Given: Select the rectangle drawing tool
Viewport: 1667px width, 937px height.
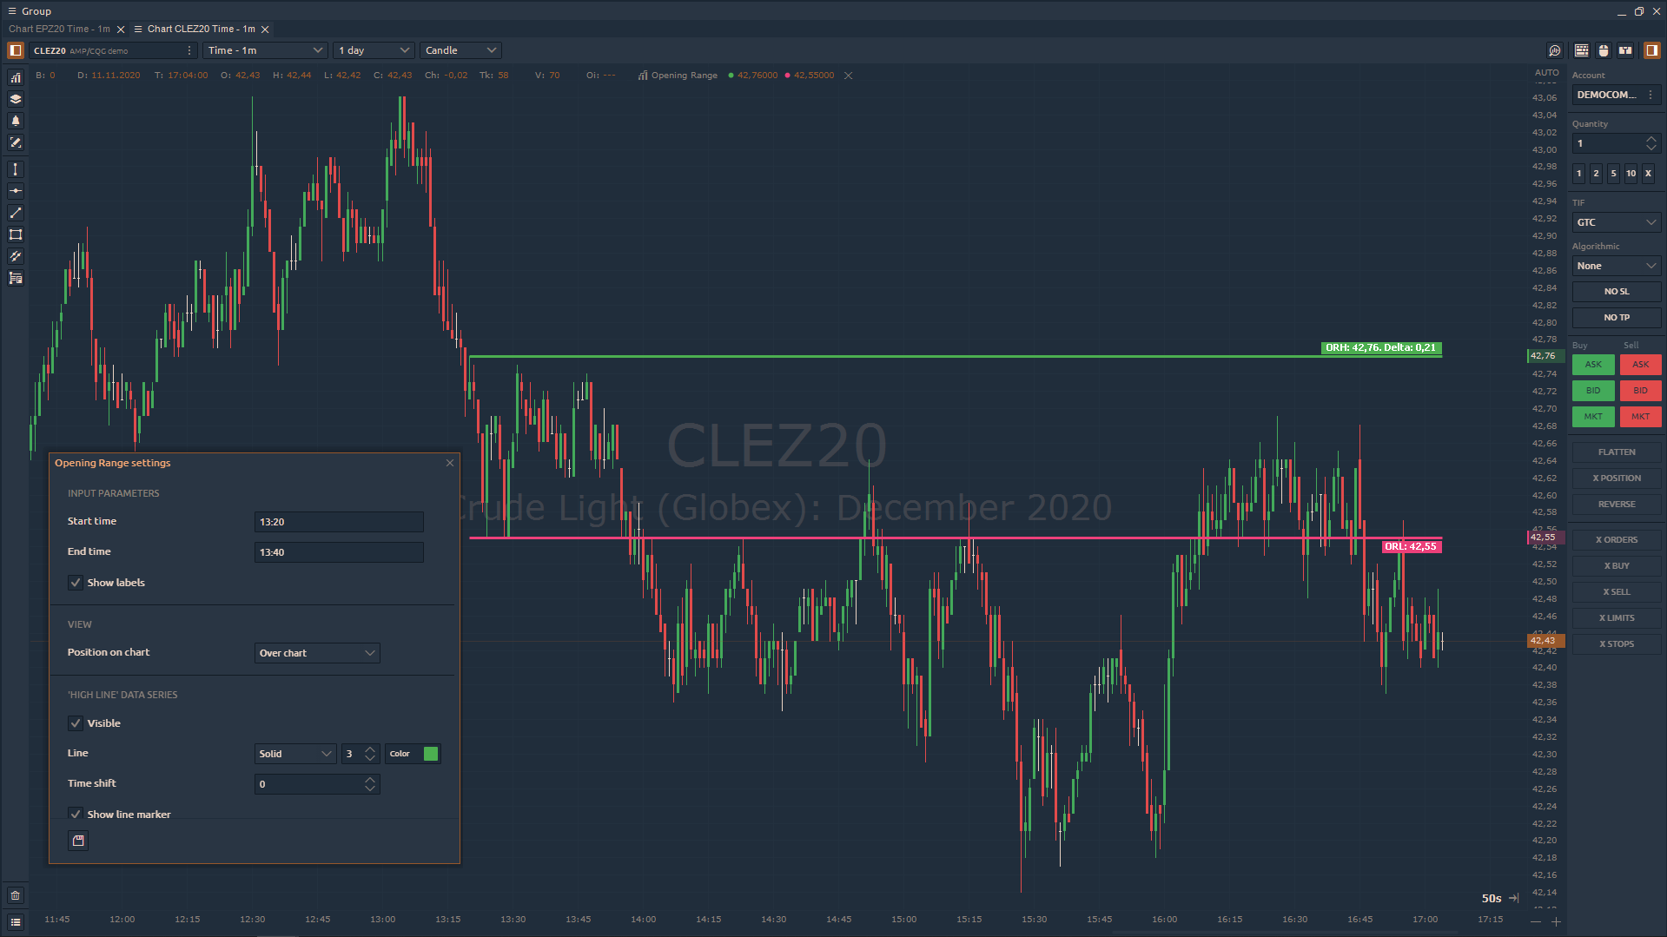Looking at the screenshot, I should tap(15, 234).
